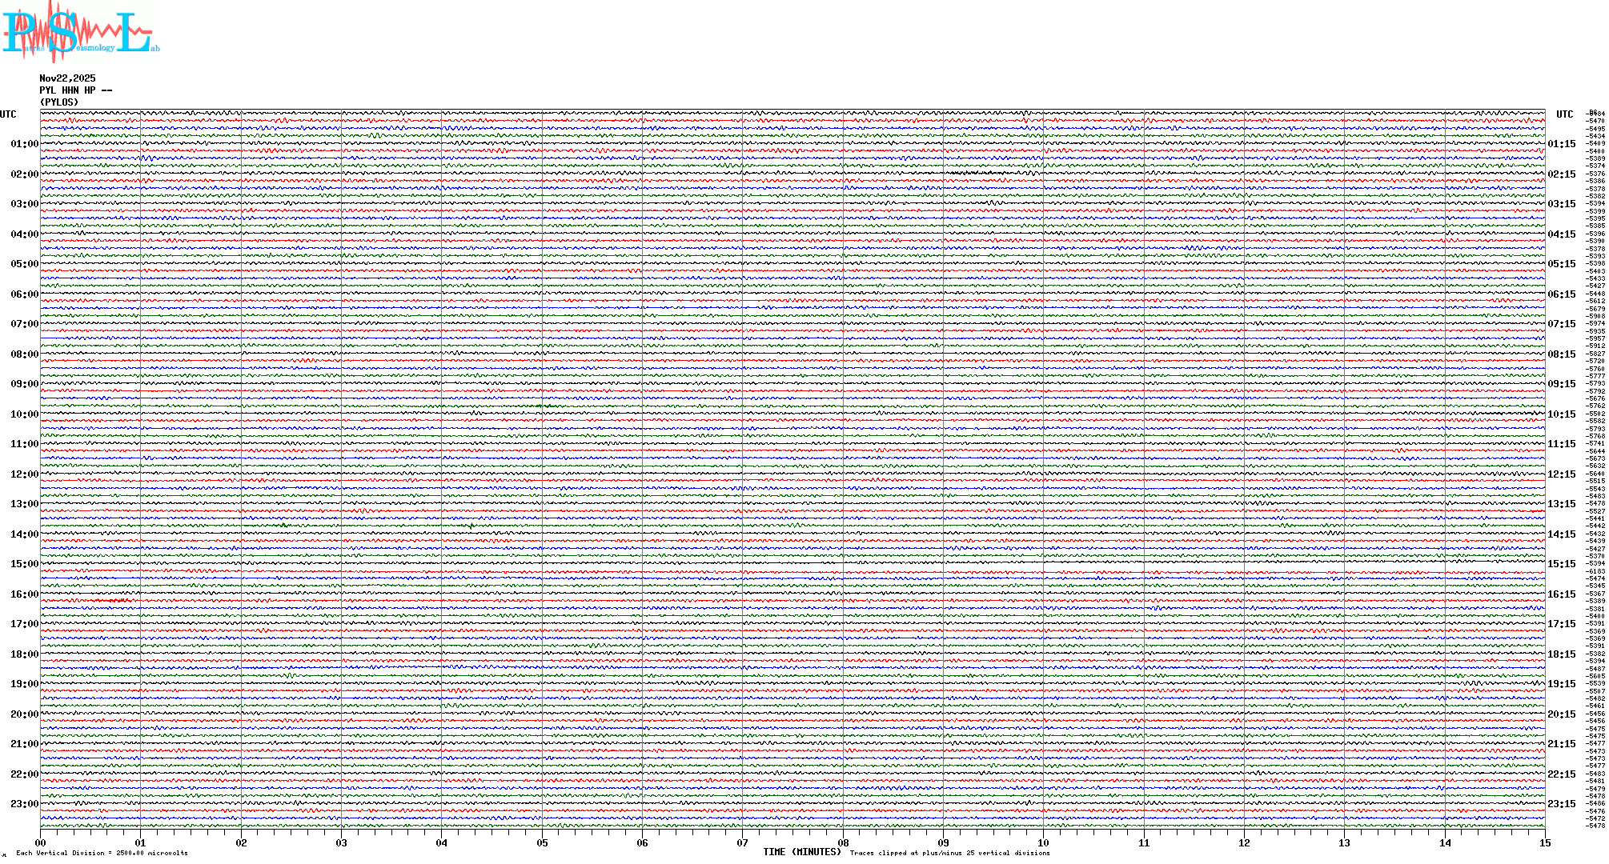Click the PYL HHN HP station label

pos(75,90)
